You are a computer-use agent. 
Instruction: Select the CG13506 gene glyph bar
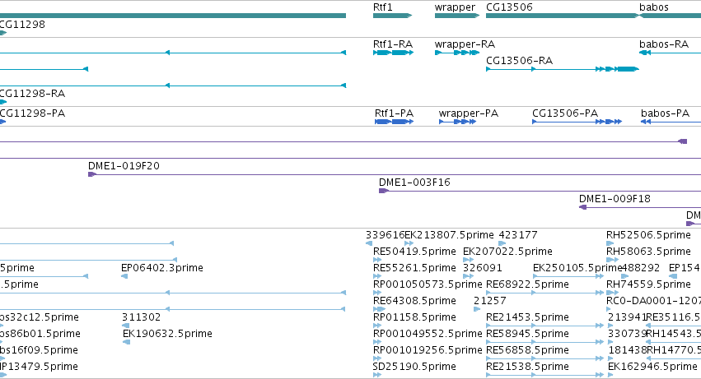pos(563,16)
